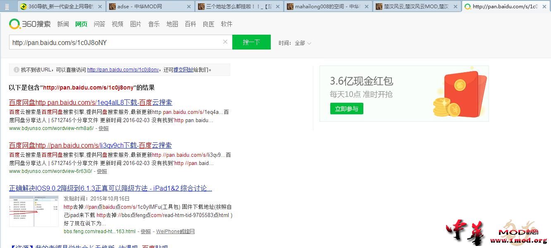Click the 3.6亿现金红包 ad headline
Image resolution: width=551 pixels, height=248 pixels.
click(361, 81)
